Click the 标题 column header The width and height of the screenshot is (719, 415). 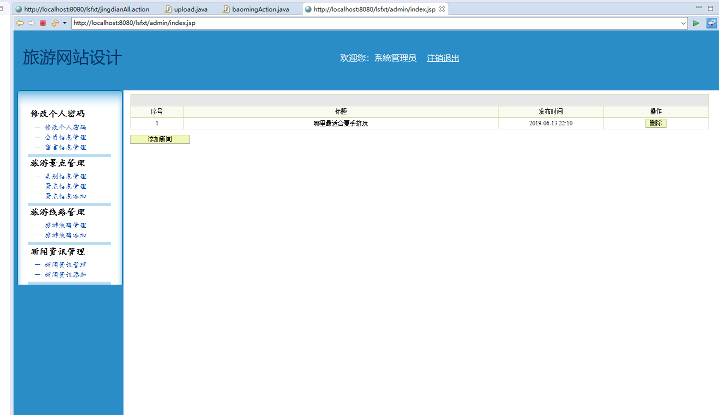click(341, 112)
